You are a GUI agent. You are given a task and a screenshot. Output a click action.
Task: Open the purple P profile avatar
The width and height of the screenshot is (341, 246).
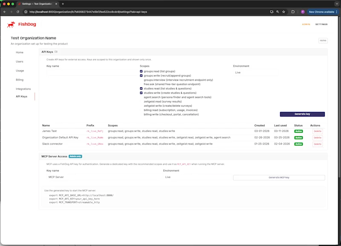303,12
